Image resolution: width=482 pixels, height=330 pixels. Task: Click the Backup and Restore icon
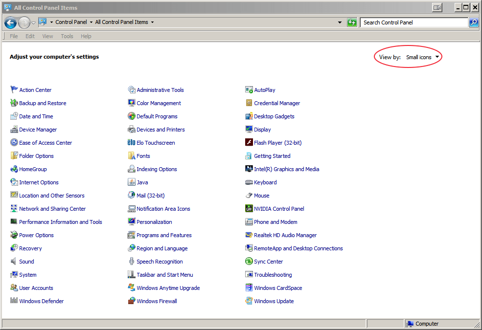coord(14,103)
